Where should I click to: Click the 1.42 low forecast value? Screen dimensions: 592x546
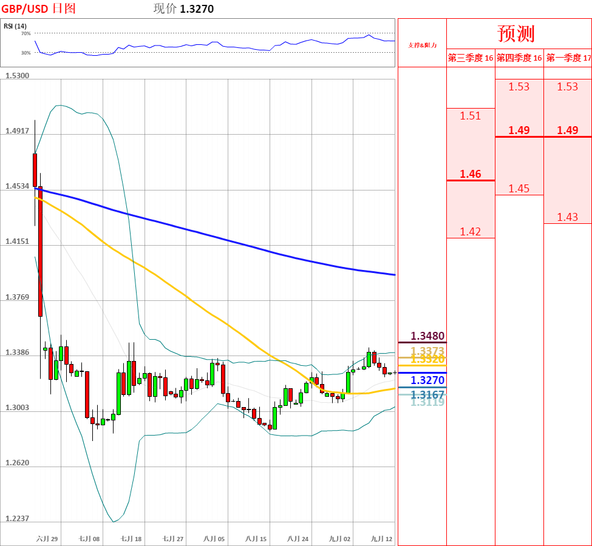pyautogui.click(x=471, y=231)
